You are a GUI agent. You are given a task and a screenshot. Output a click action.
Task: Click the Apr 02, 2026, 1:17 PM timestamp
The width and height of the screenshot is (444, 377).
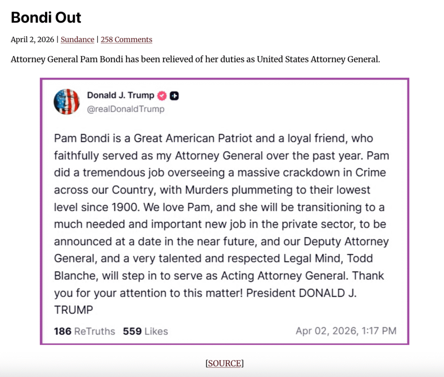346,331
